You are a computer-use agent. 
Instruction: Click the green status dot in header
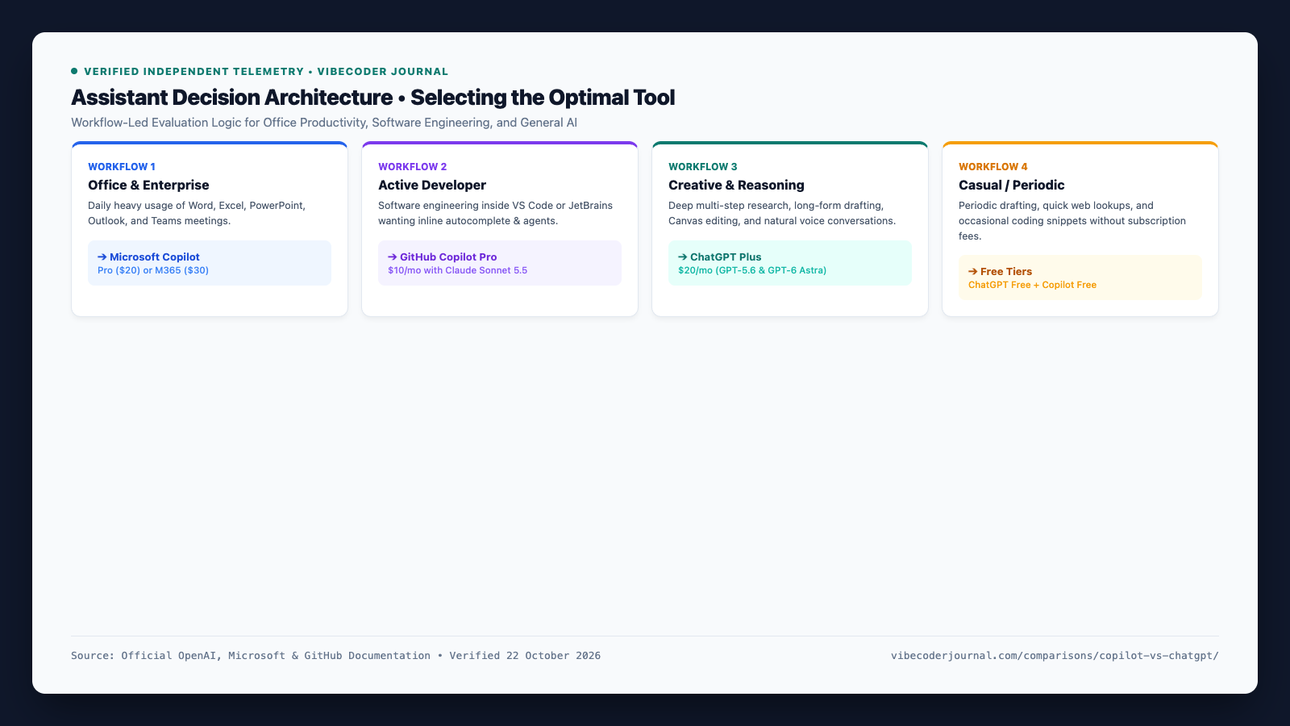coord(74,71)
